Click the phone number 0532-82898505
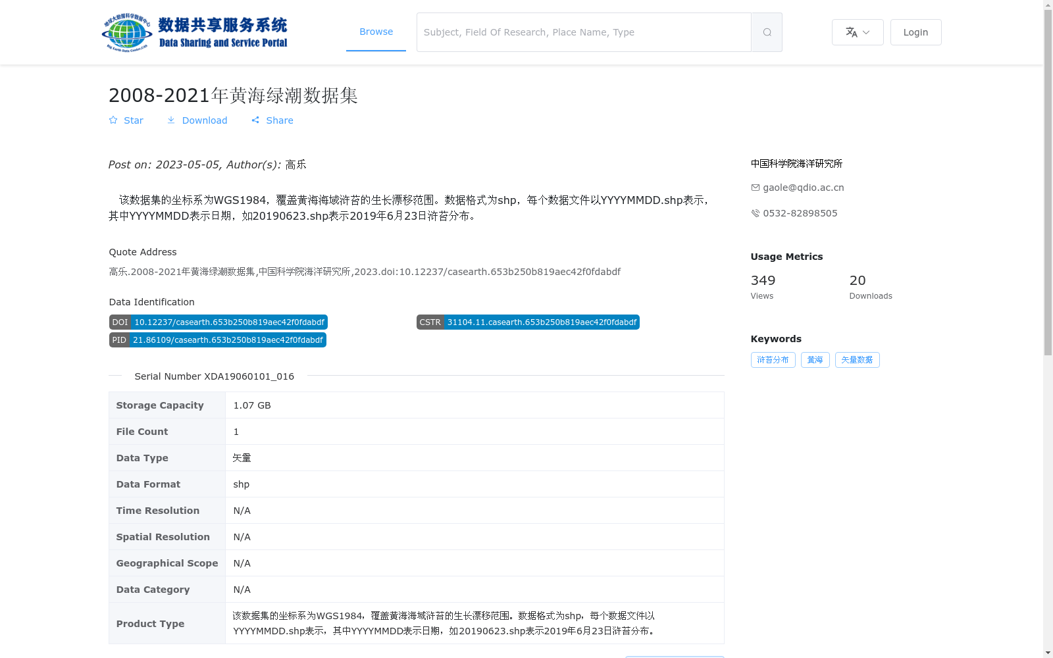1053x658 pixels. tap(800, 213)
